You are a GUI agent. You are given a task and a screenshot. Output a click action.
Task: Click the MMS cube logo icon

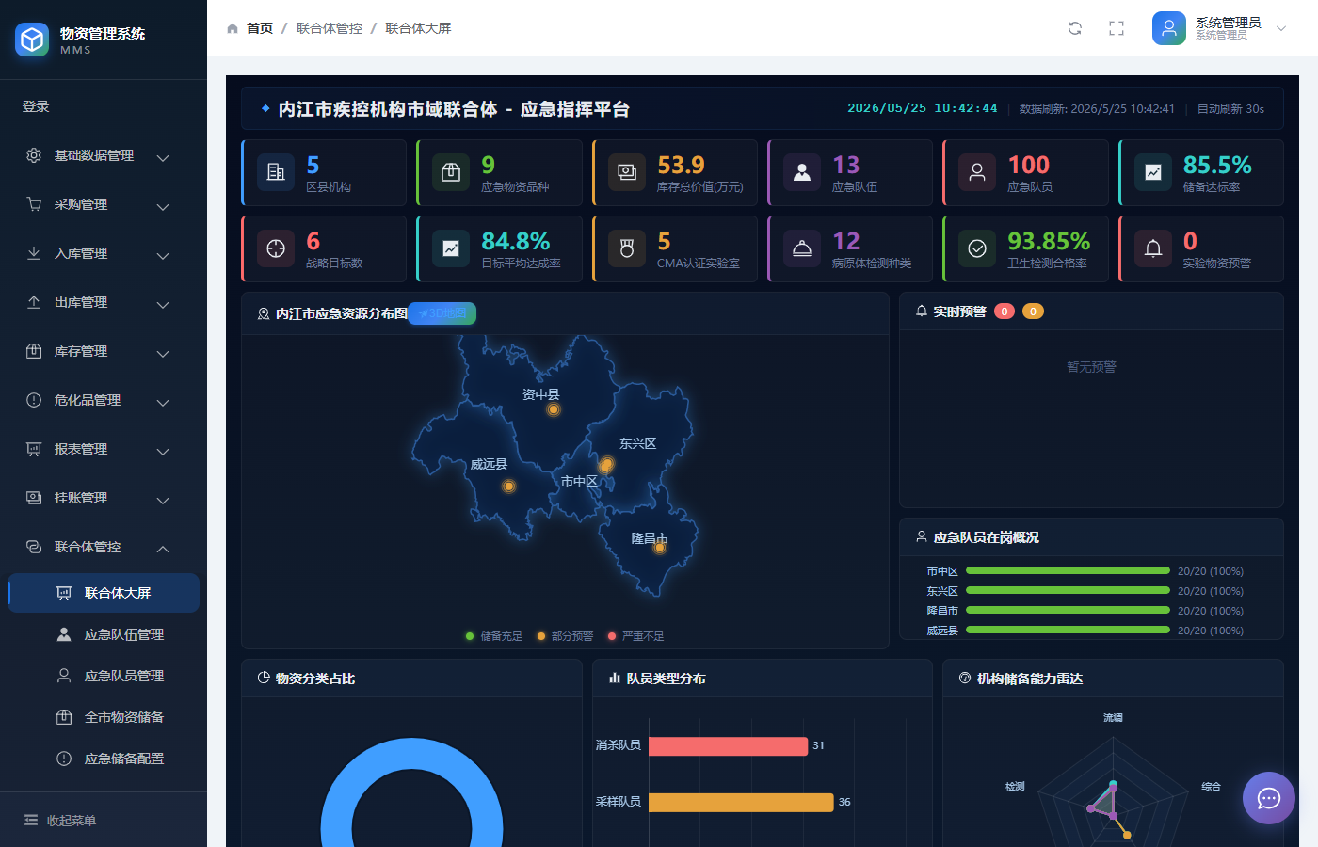pyautogui.click(x=32, y=40)
